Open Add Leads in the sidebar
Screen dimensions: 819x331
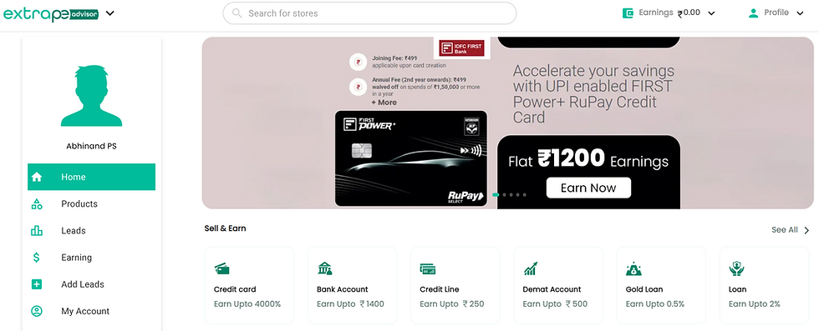tap(91, 284)
